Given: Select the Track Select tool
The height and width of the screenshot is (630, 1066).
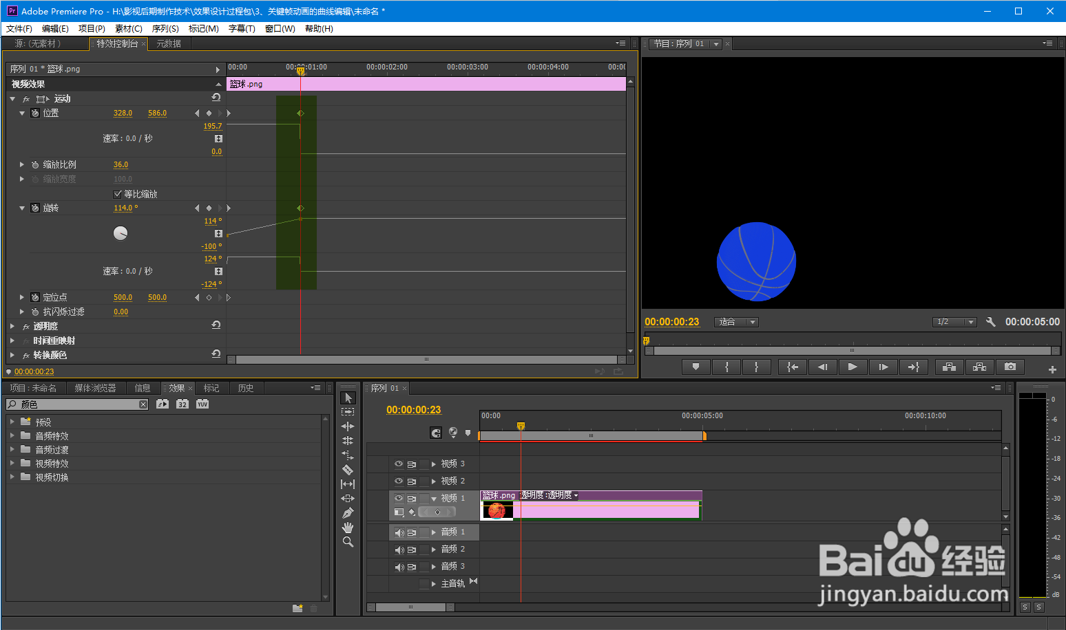Looking at the screenshot, I should (348, 412).
